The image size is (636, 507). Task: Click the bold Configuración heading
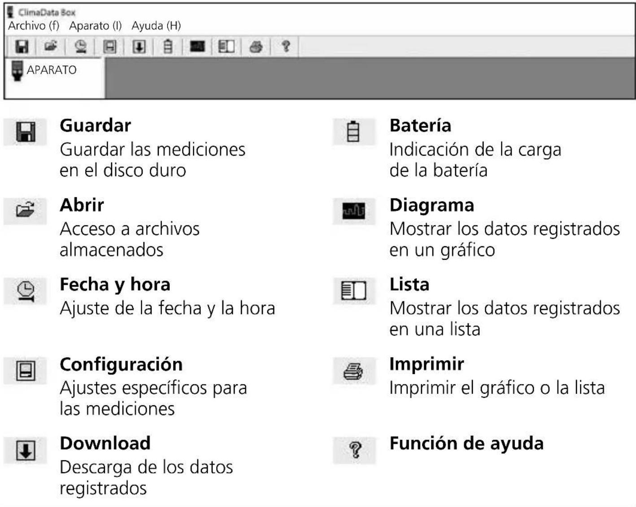(121, 365)
